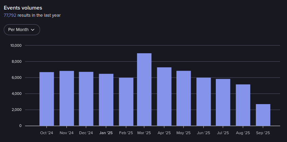Click the tallest bar for Mar '25
This screenshot has height=142, width=287.
click(144, 89)
